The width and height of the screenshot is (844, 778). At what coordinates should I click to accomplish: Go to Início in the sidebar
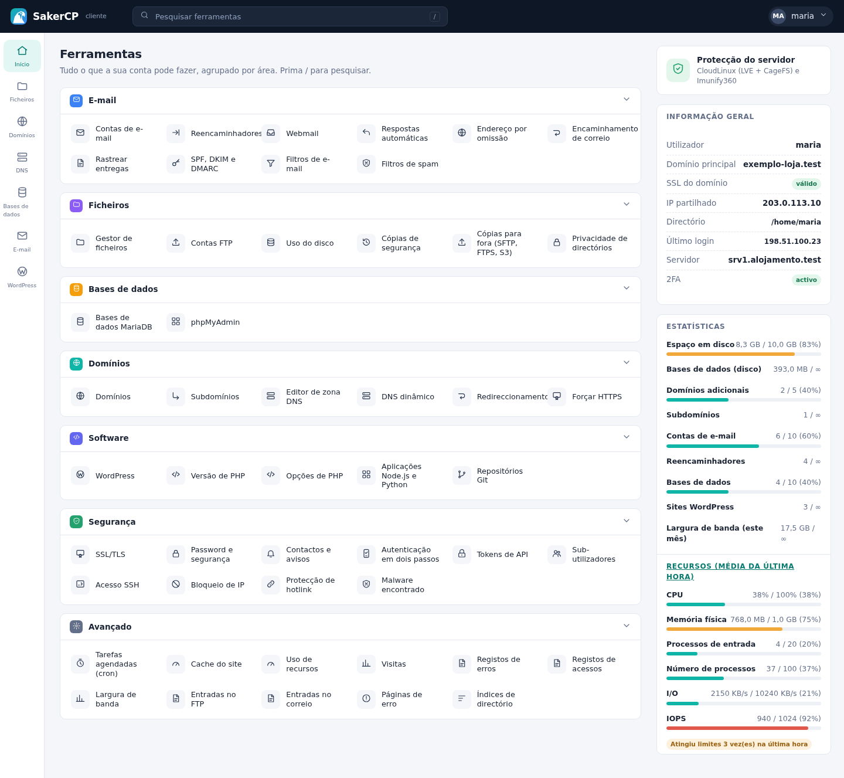(22, 56)
